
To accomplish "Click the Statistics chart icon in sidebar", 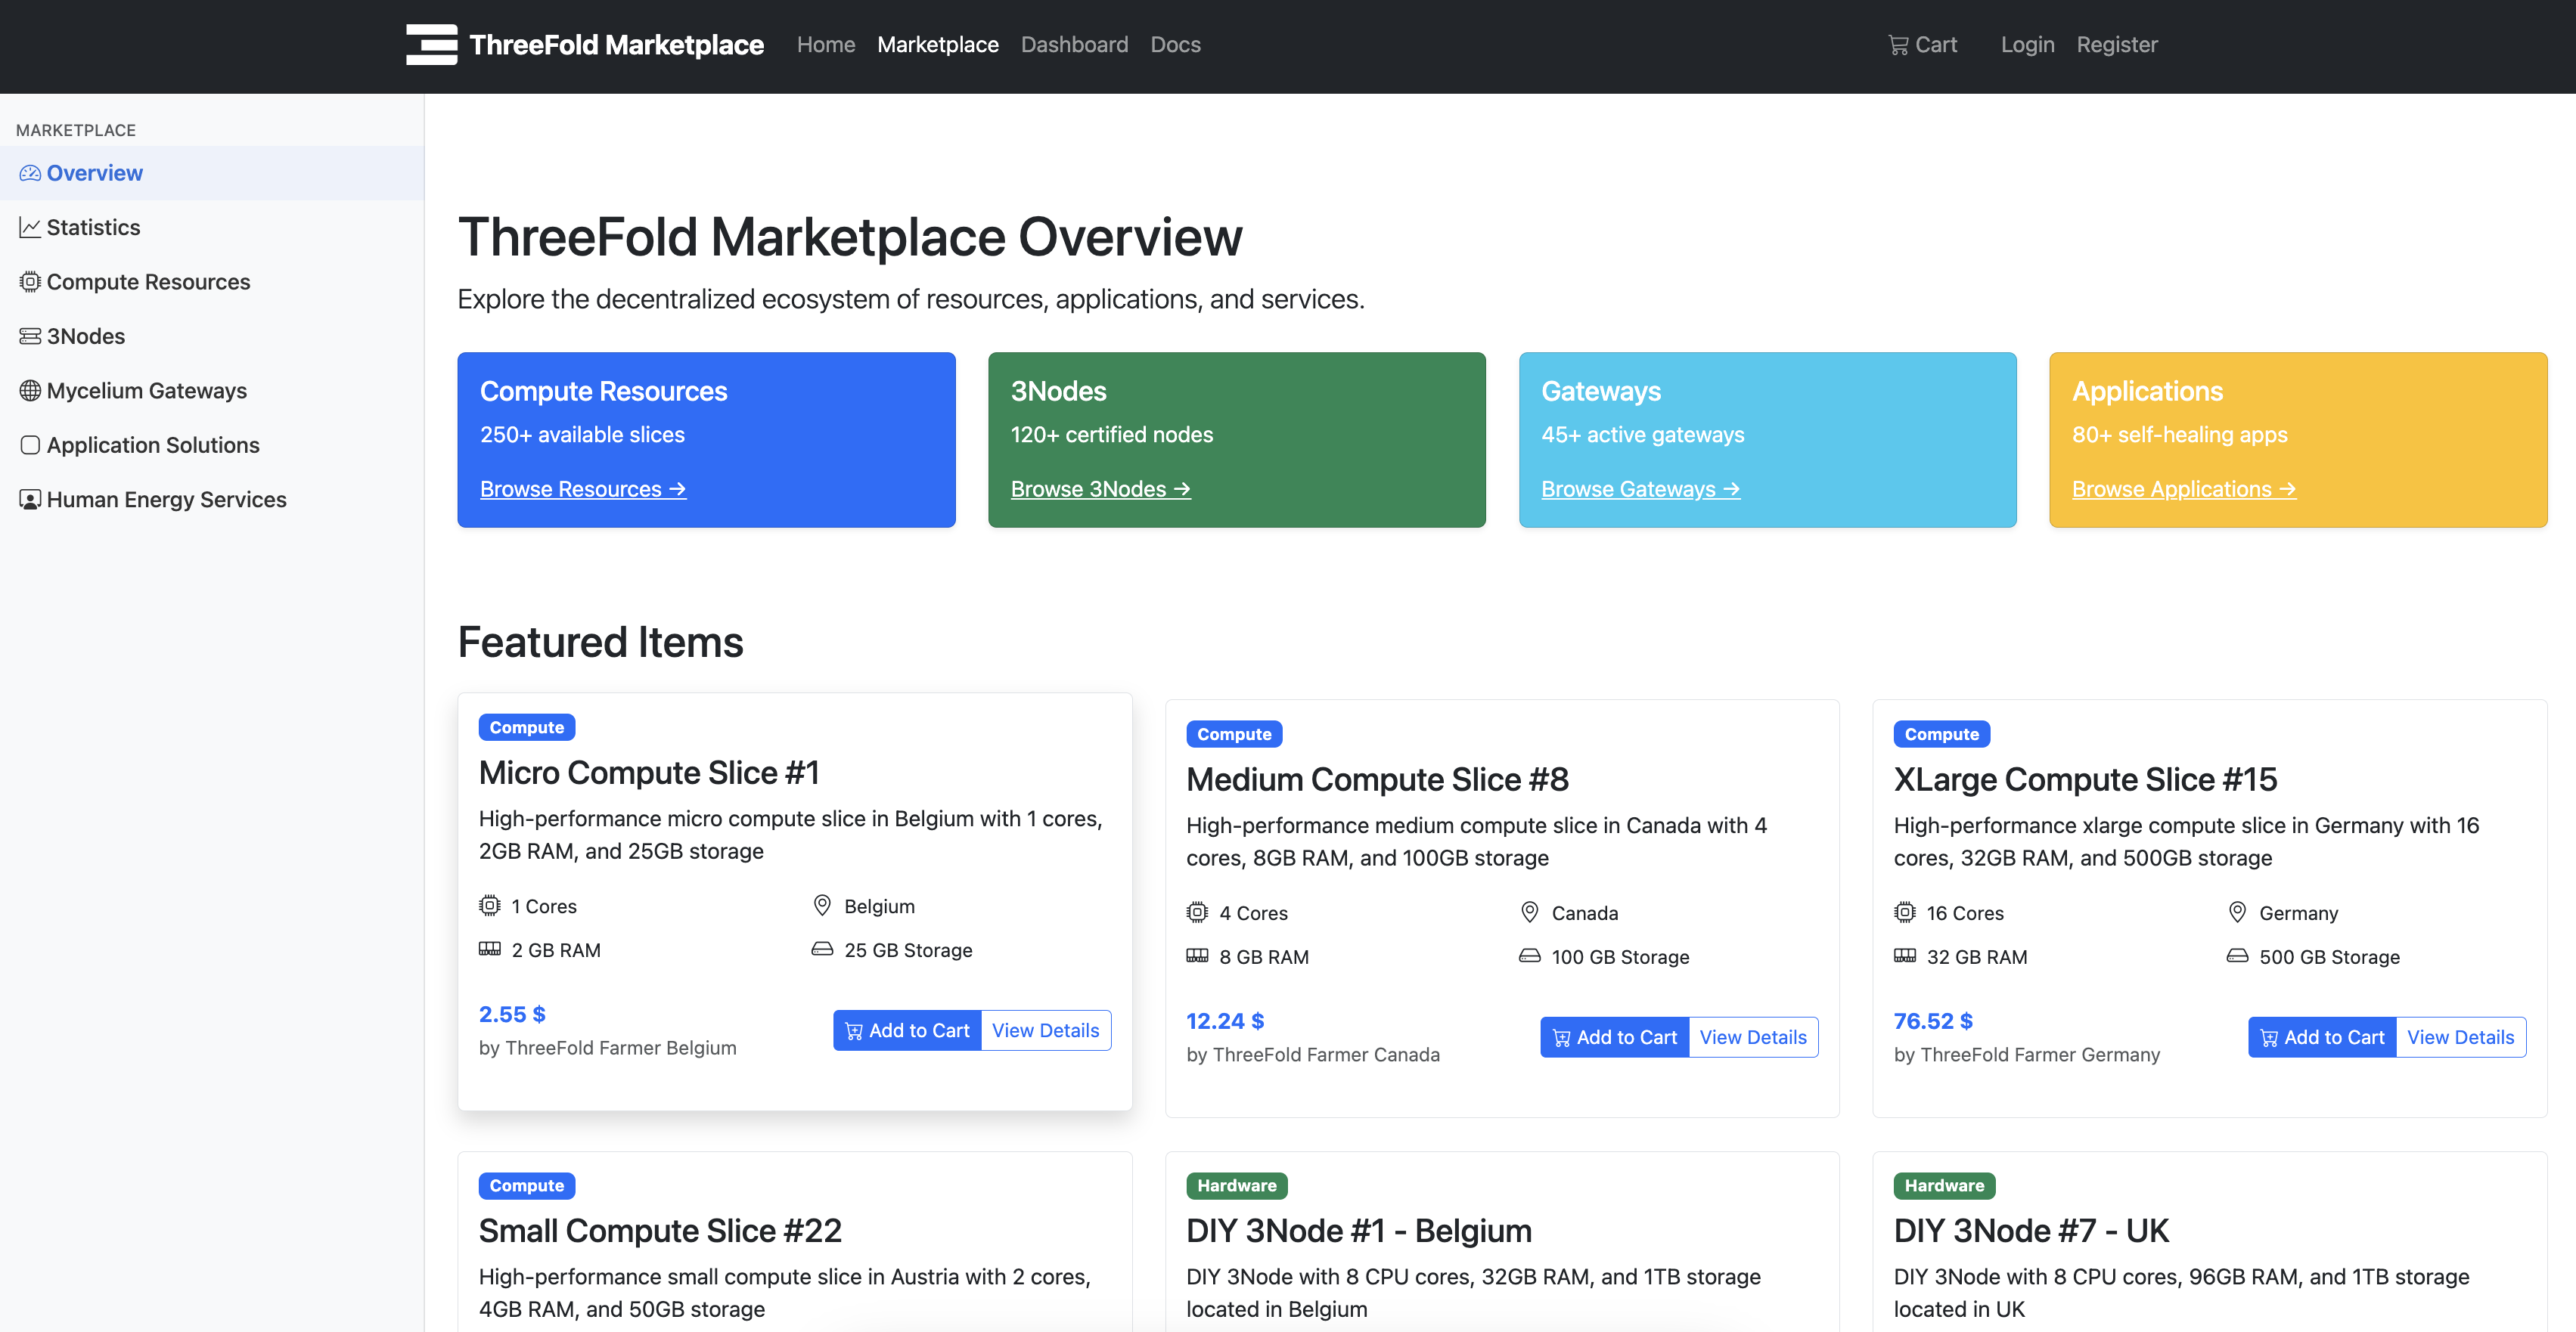I will pyautogui.click(x=30, y=228).
